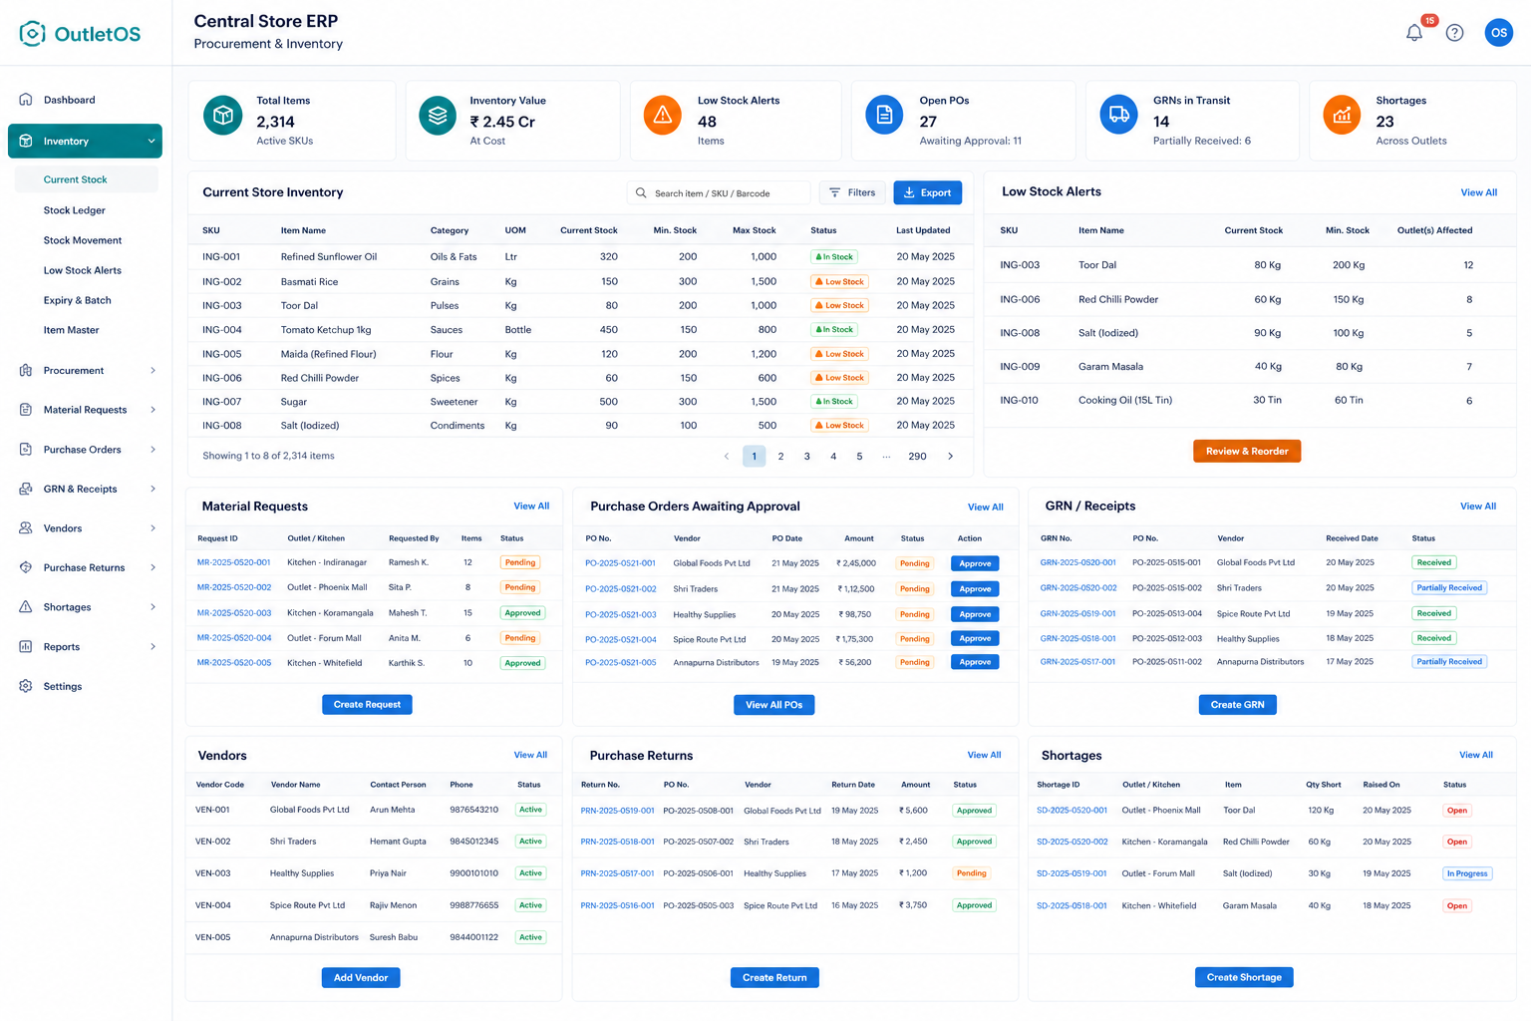Approve purchase order PO-2025-0521-003
This screenshot has height=1021, width=1531.
click(x=975, y=614)
